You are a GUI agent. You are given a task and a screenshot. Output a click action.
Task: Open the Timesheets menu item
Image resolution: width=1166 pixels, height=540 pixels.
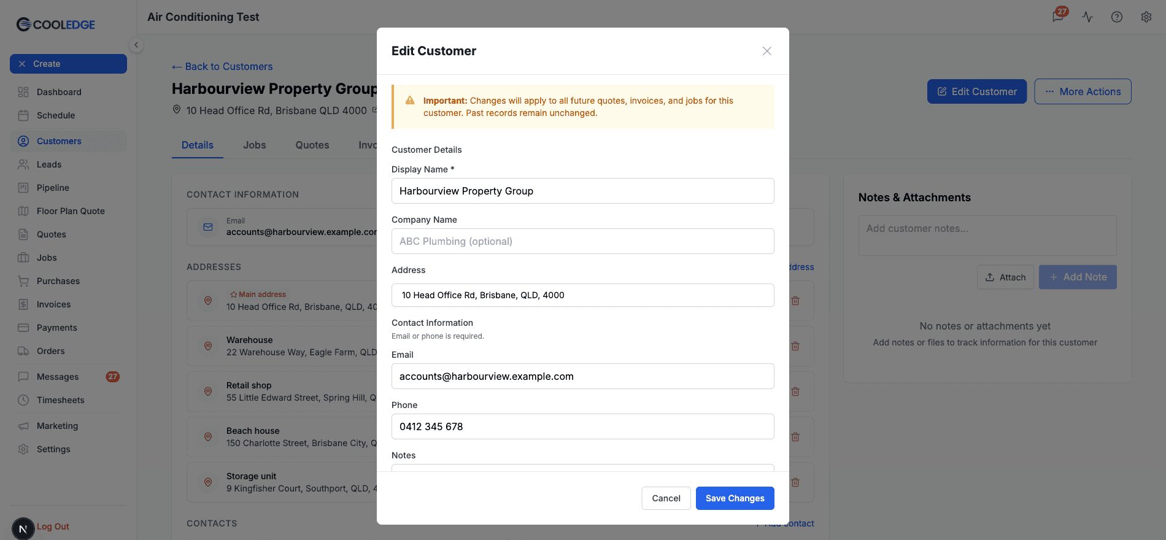click(68, 400)
